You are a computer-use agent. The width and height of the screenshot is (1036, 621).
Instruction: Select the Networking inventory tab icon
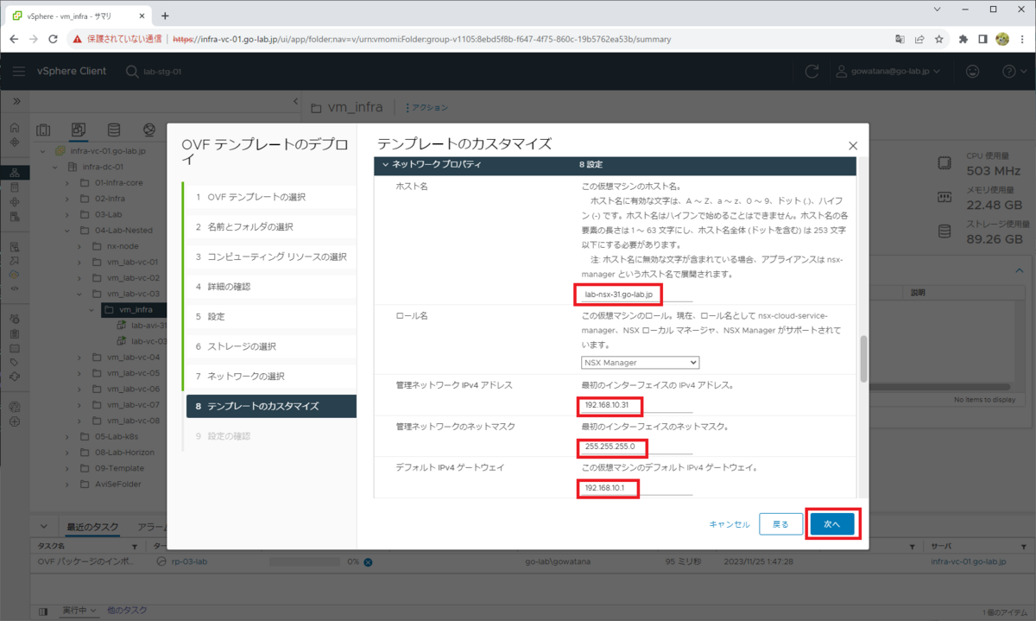pos(148,130)
